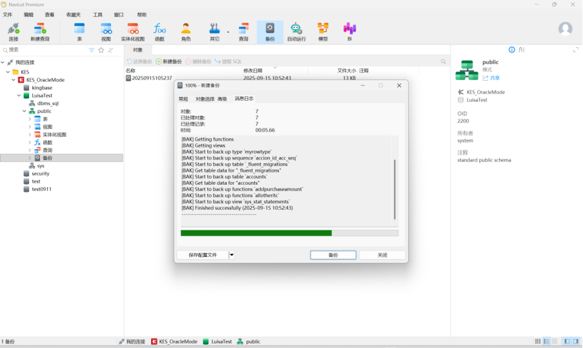The image size is (583, 348).
Task: Select the 实体化视图 toolbar icon
Action: 133,31
